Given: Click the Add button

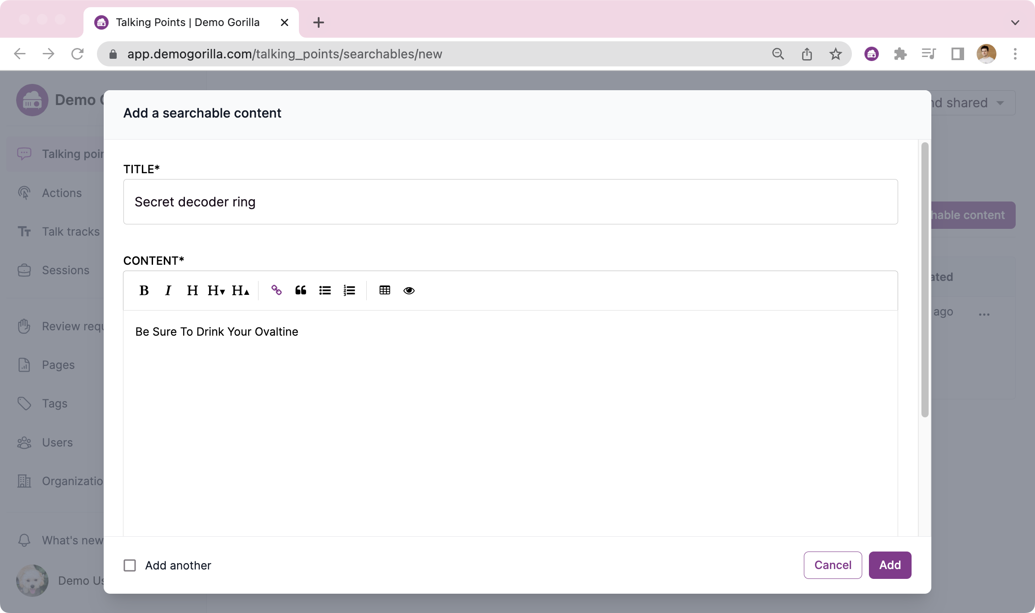Looking at the screenshot, I should 890,565.
